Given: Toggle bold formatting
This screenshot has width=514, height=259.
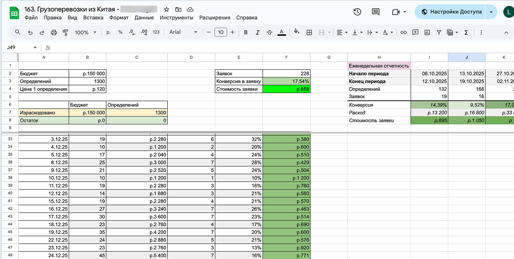Looking at the screenshot, I should coord(246,32).
